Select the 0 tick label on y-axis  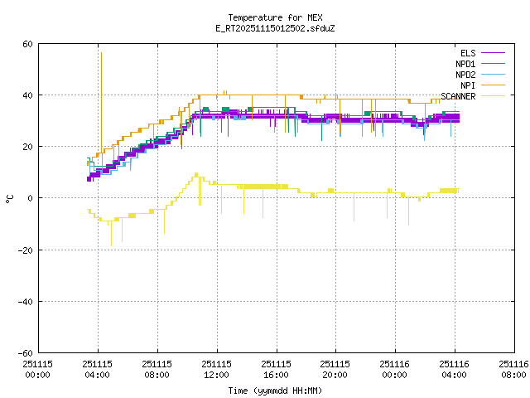30,198
